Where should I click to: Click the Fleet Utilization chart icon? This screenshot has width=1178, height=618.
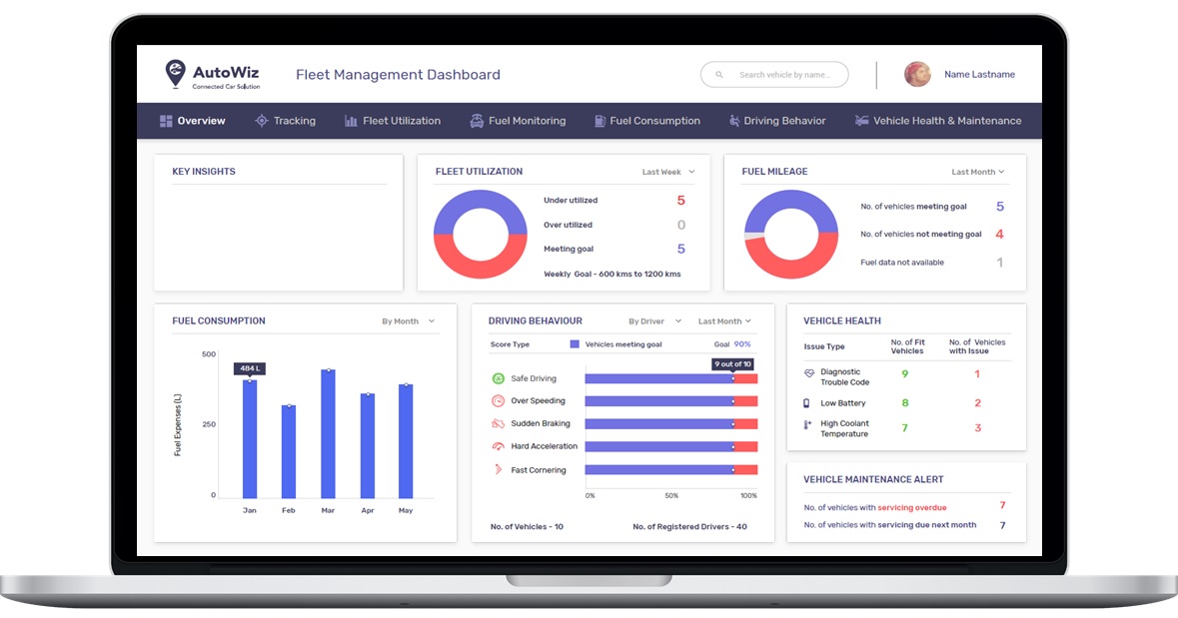coord(351,121)
